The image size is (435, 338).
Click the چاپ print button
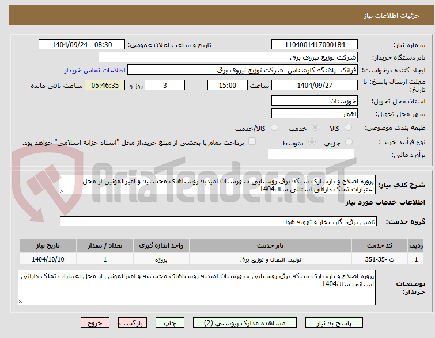(170, 323)
